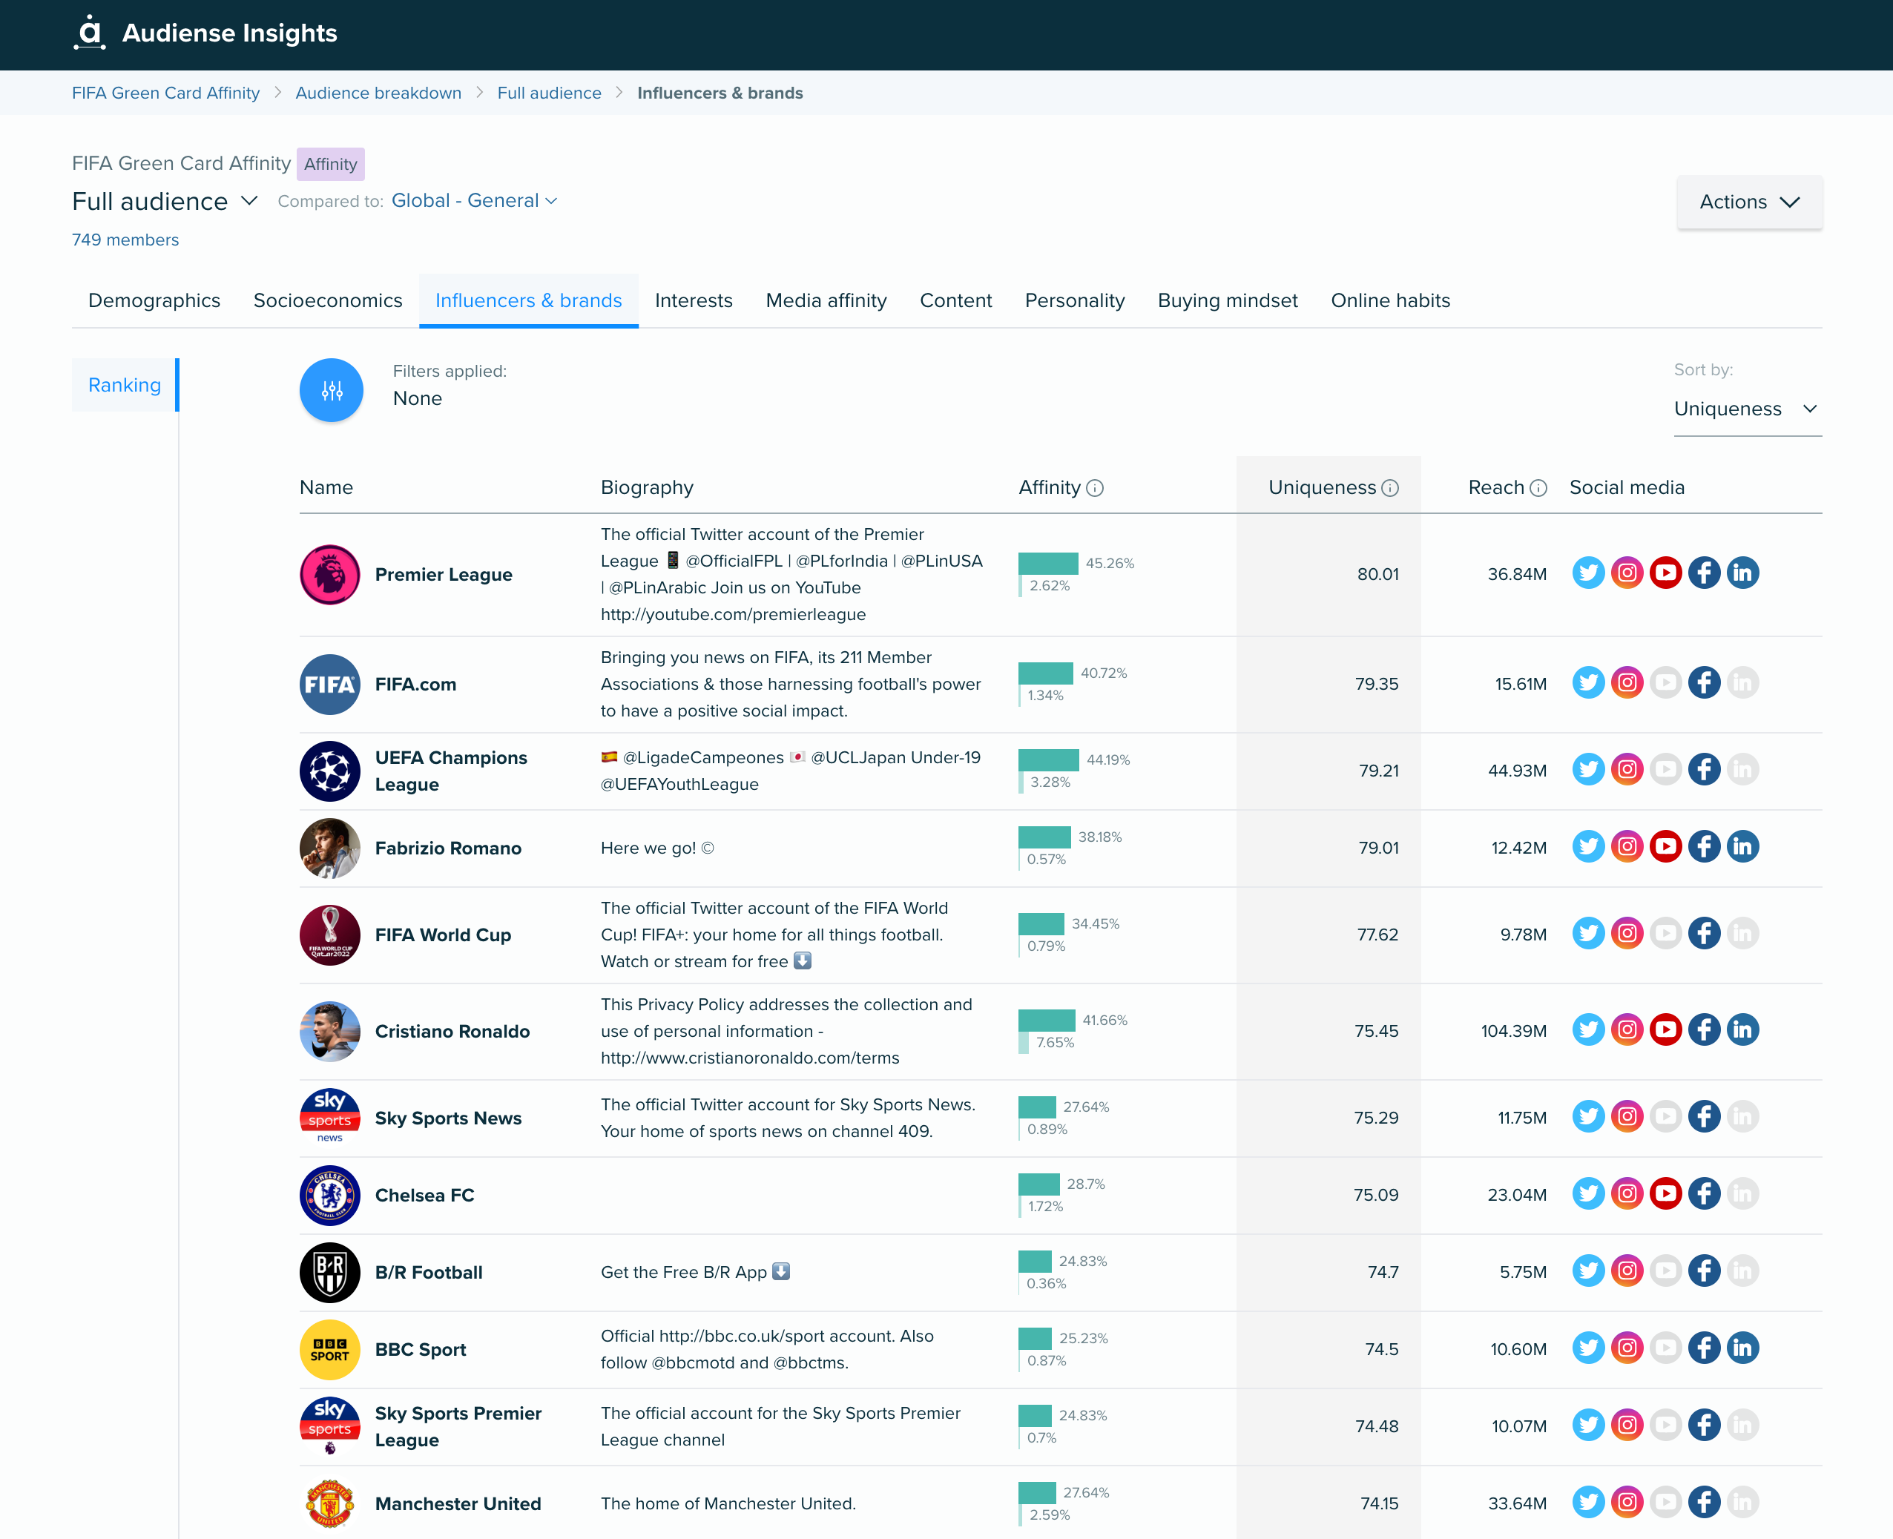Open LinkedIn icon for BBC Sport

coord(1743,1348)
